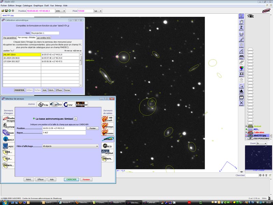
Task: Select the FOV tab in server selector
Action: point(69,105)
